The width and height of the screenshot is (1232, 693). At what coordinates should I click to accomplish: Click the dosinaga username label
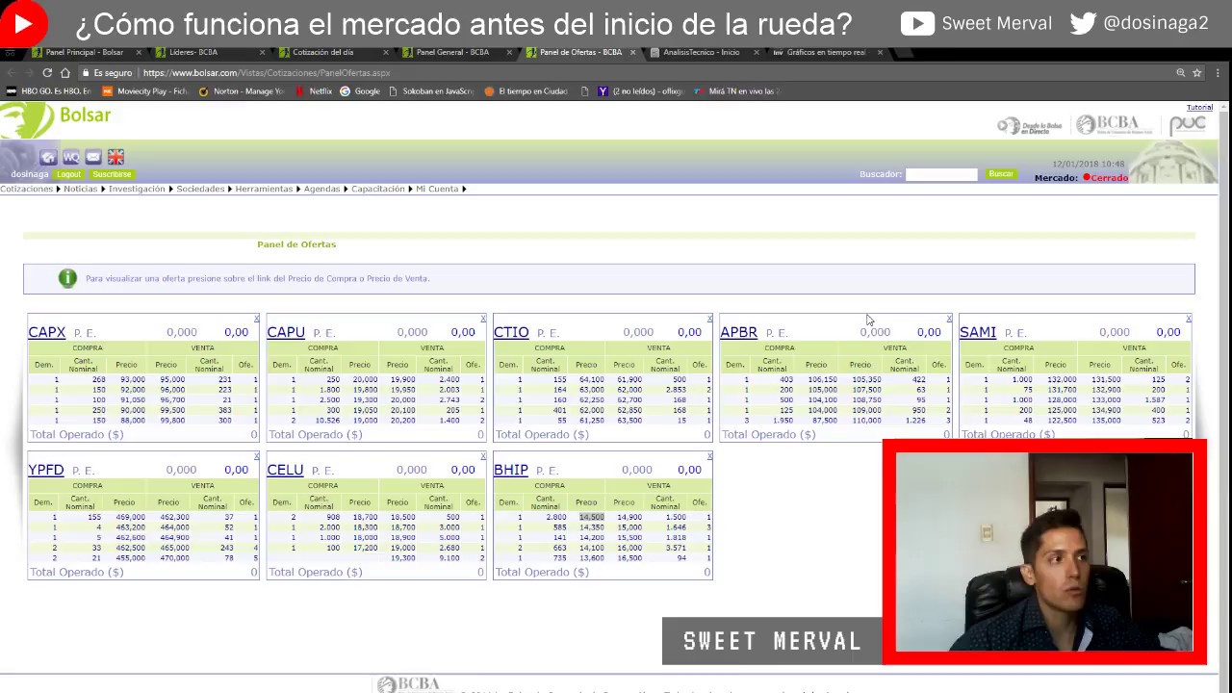(x=30, y=174)
